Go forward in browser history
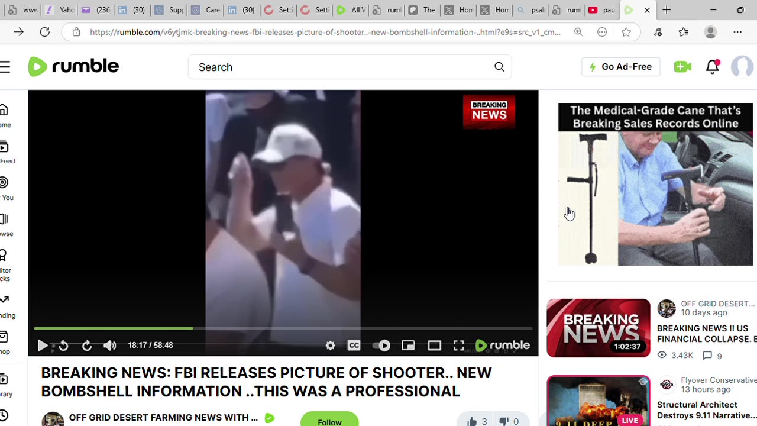Screen dimensions: 757x426 point(19,32)
